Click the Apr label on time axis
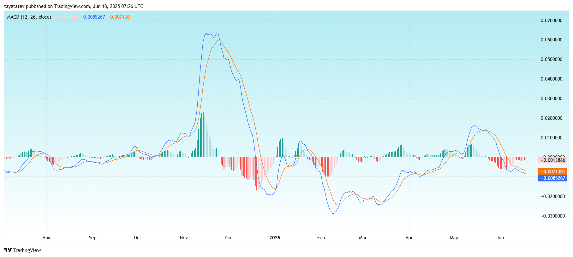This screenshot has width=573, height=257. tap(409, 238)
